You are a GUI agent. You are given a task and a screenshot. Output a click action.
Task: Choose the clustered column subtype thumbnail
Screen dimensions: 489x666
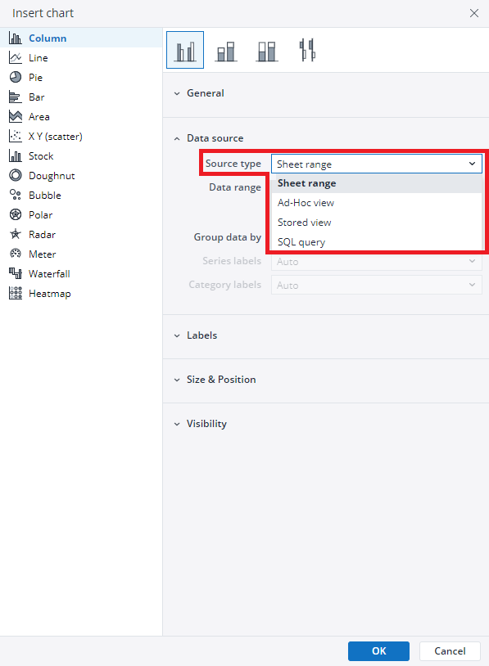pos(185,50)
